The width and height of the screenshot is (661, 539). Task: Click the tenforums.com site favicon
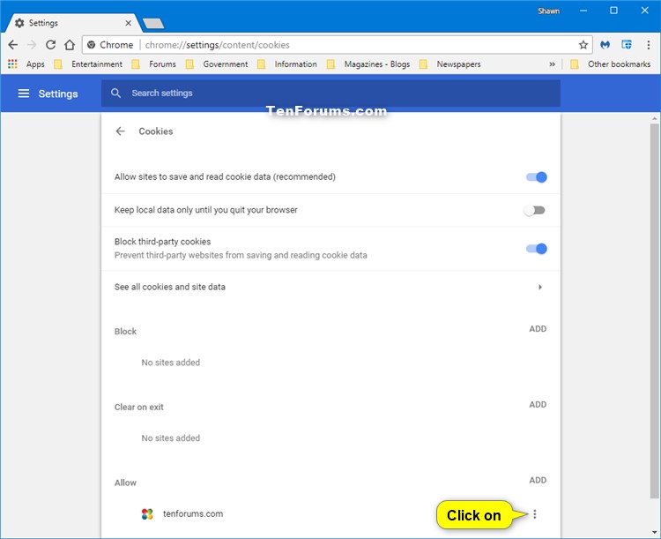147,513
